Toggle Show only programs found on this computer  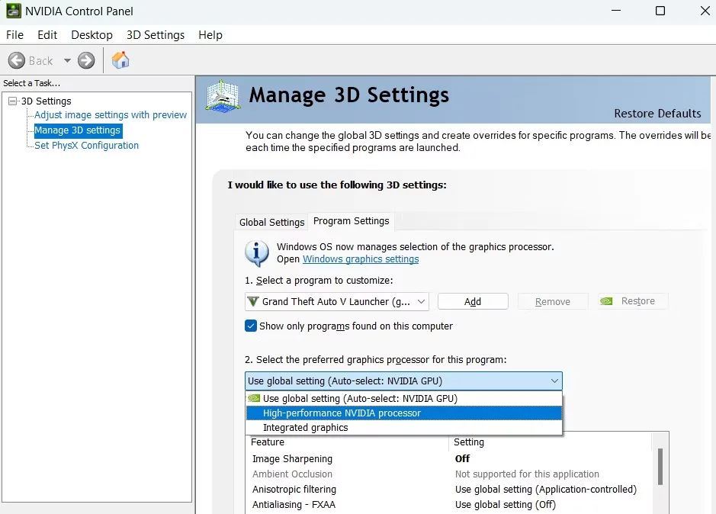[x=251, y=326]
